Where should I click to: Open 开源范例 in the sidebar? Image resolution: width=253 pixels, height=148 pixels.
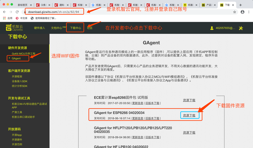(x=17, y=144)
